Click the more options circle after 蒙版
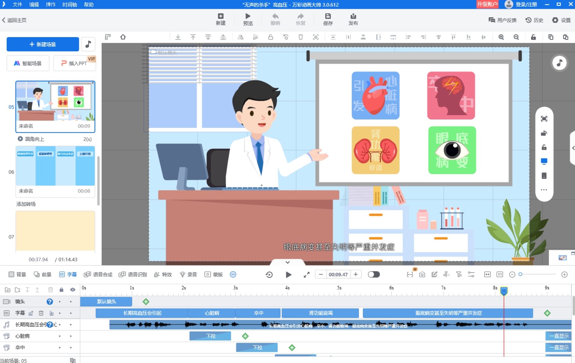575x363 pixels. click(233, 274)
